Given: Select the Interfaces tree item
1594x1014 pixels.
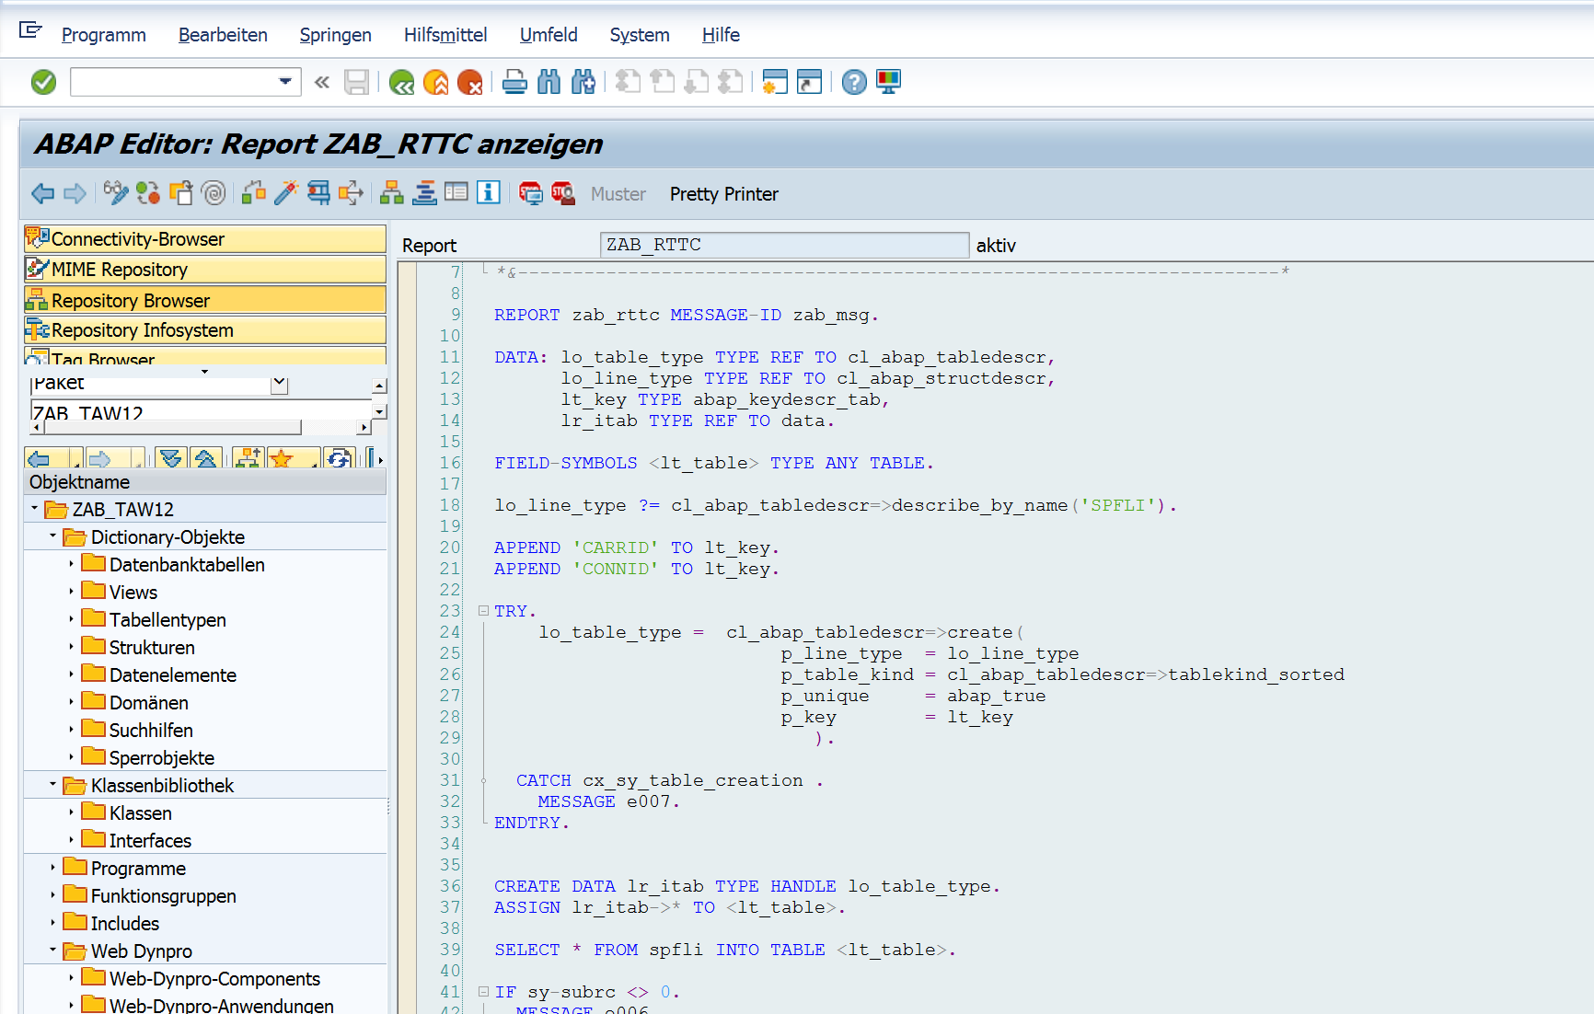Looking at the screenshot, I should (150, 841).
